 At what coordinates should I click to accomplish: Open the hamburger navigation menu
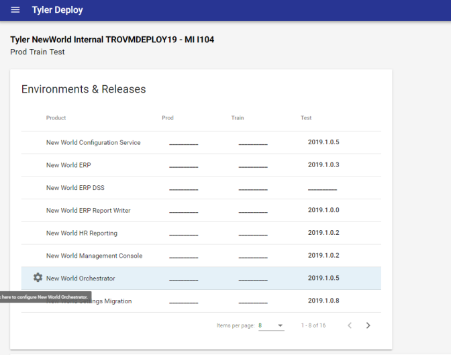point(15,10)
